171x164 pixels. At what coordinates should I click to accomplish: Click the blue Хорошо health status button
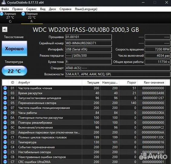pyautogui.click(x=15, y=49)
